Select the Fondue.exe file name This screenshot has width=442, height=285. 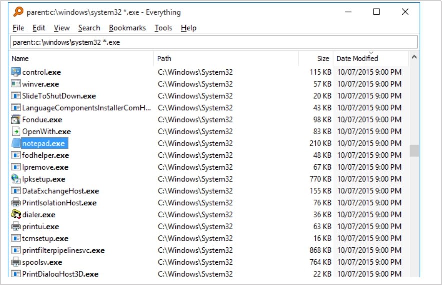pyautogui.click(x=42, y=120)
